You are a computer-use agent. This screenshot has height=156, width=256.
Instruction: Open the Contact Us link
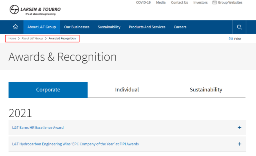pyautogui.click(x=180, y=2)
